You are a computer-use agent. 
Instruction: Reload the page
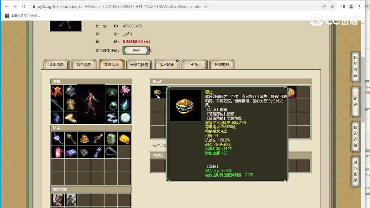(x=23, y=6)
